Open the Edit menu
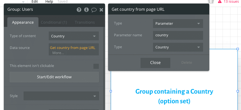 [35, 2]
